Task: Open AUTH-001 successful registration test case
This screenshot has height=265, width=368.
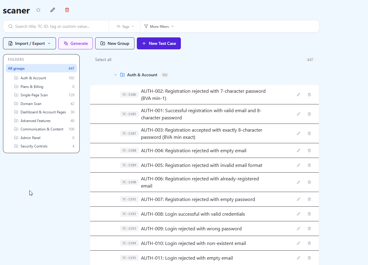Action: coord(201,114)
